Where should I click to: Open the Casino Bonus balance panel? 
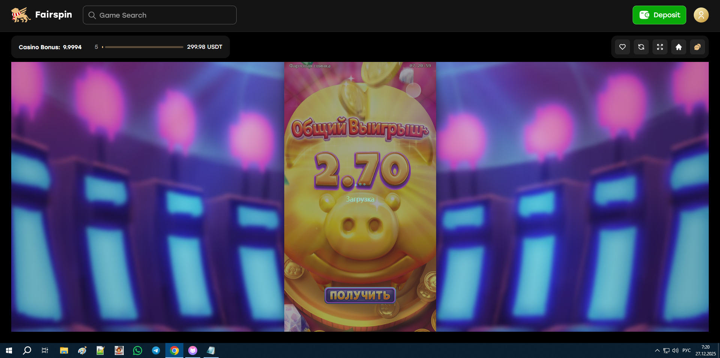[50, 47]
